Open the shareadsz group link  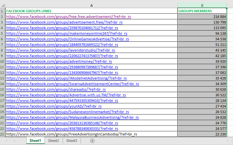pos(56,90)
